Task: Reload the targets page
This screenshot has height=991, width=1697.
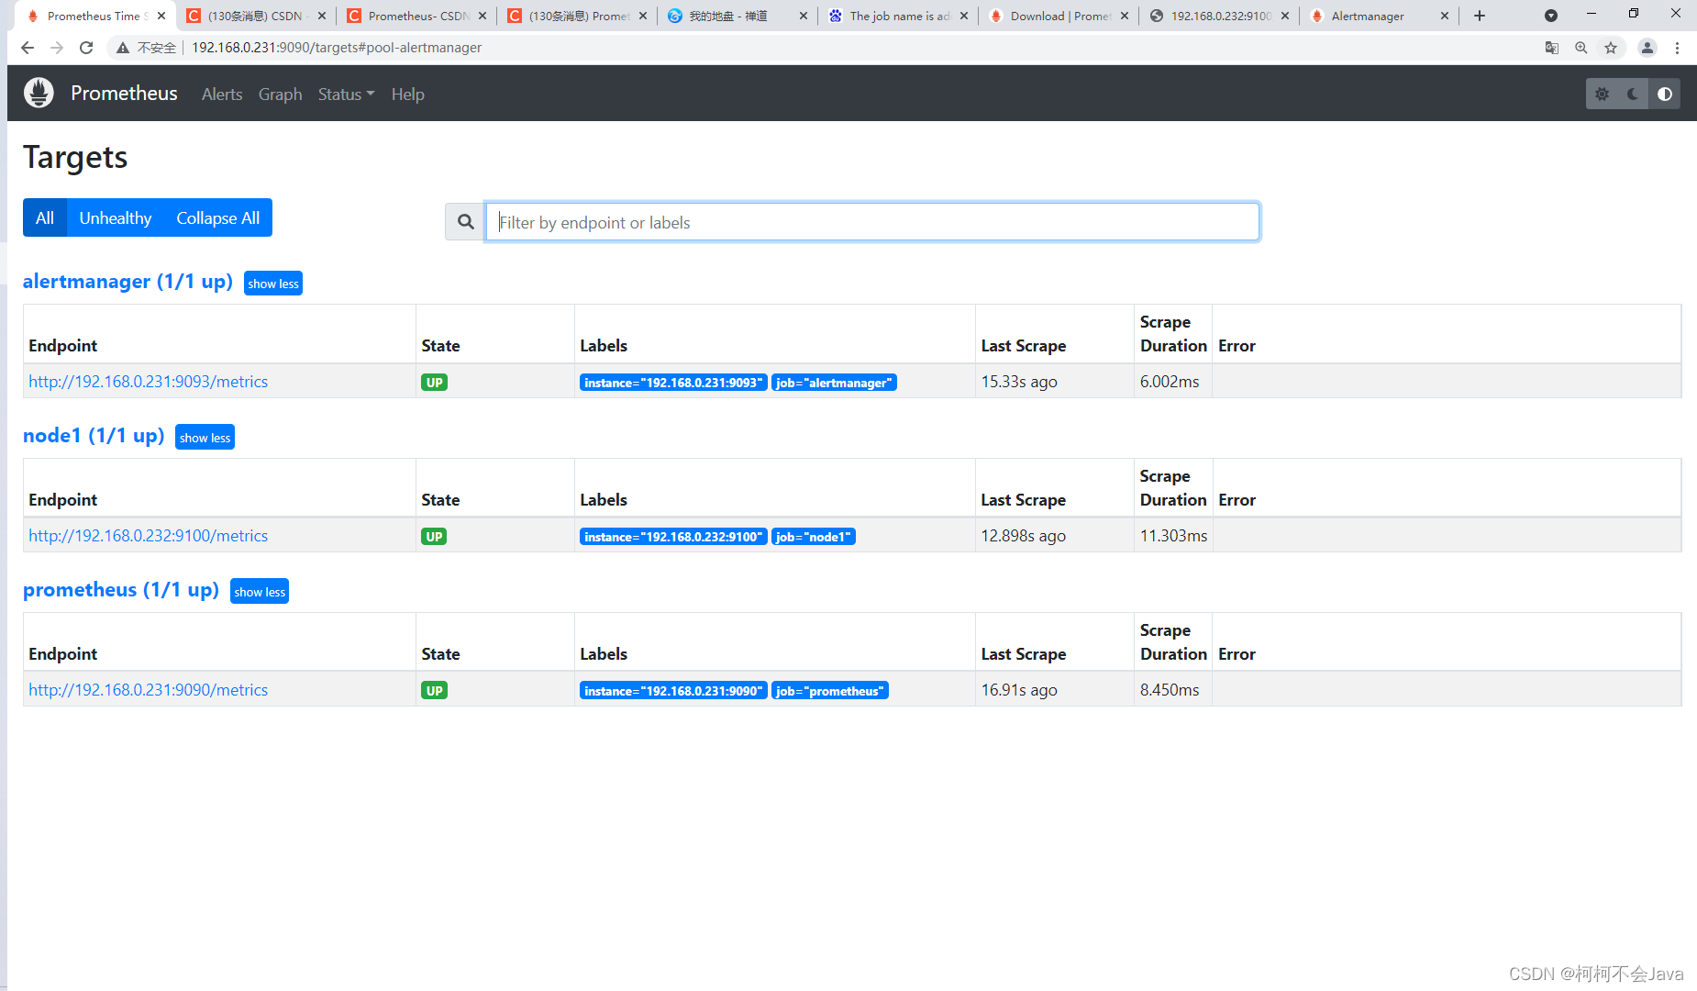Action: coord(86,48)
